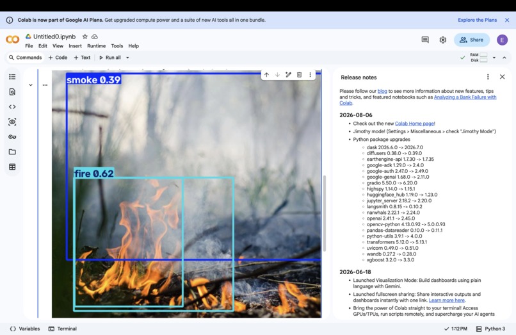This screenshot has height=335, width=516.
Task: Open the Tools menu
Action: click(117, 46)
